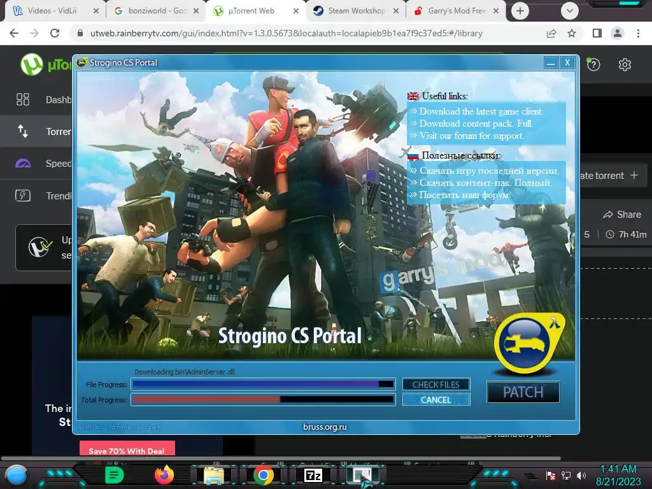
Task: Open Russian 'Посетить наш форум' link
Action: tap(464, 195)
